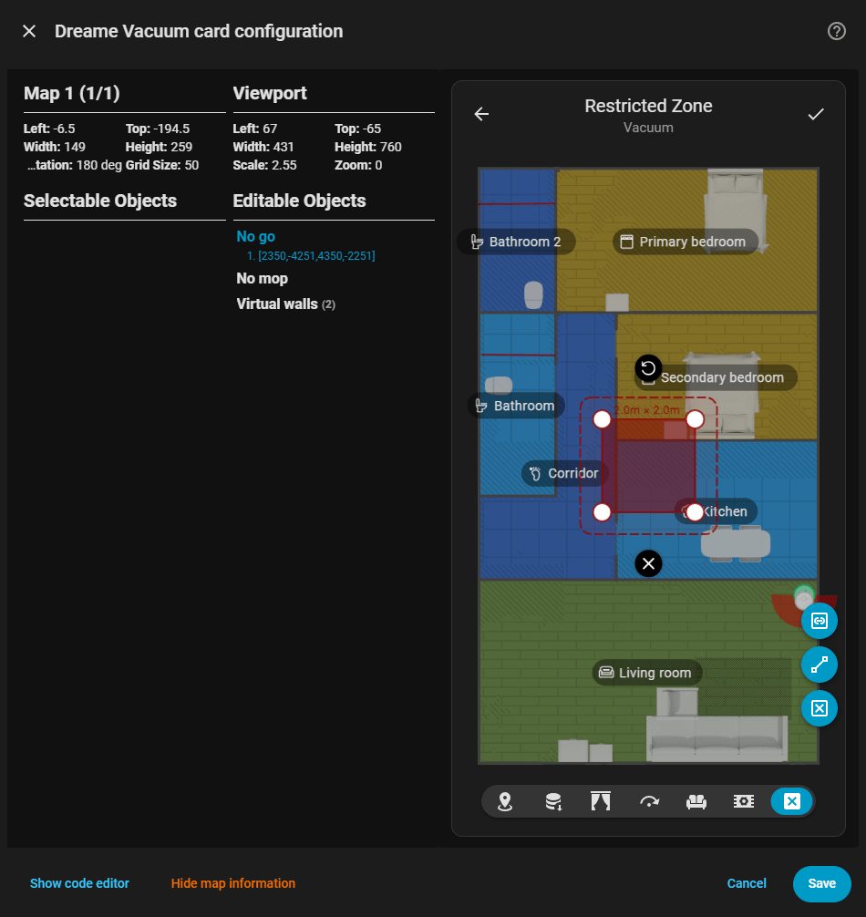
Task: Click the Primary bedroom room label
Action: point(686,242)
